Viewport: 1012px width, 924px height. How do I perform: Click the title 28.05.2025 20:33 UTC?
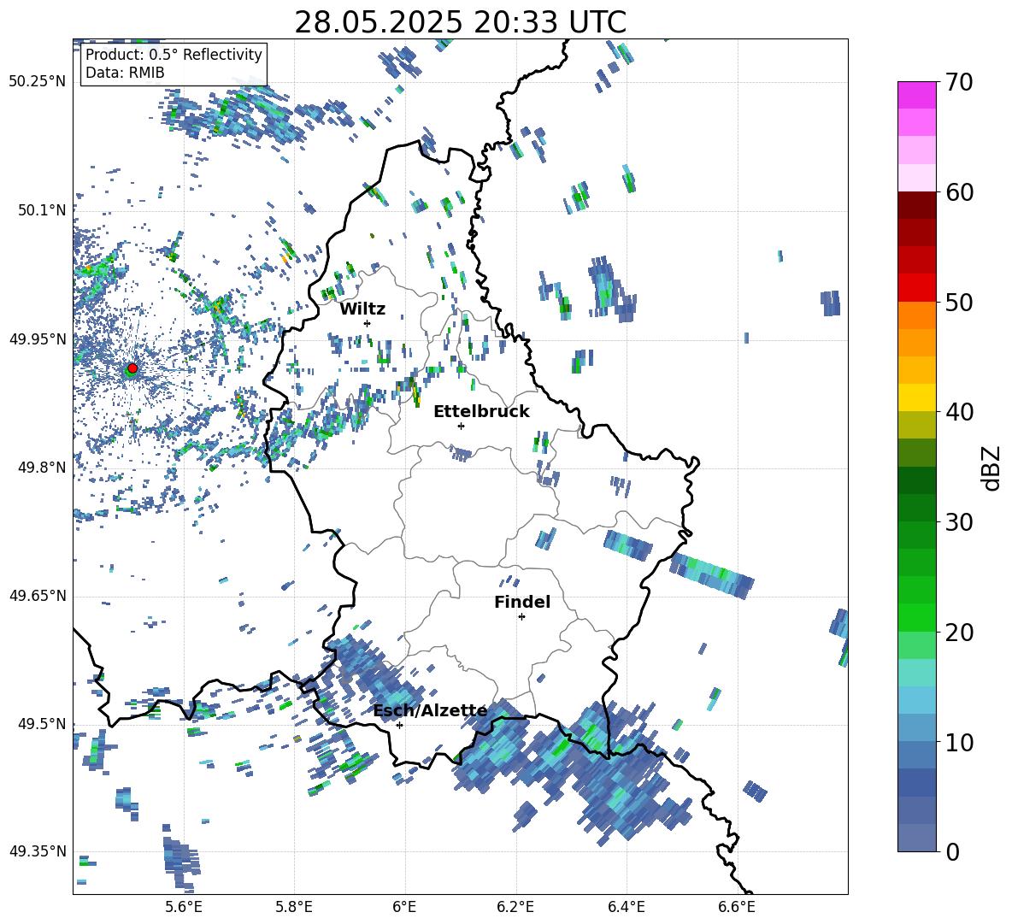tap(460, 22)
